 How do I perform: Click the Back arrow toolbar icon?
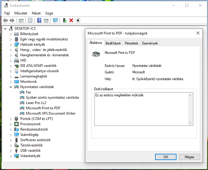coord(5,20)
